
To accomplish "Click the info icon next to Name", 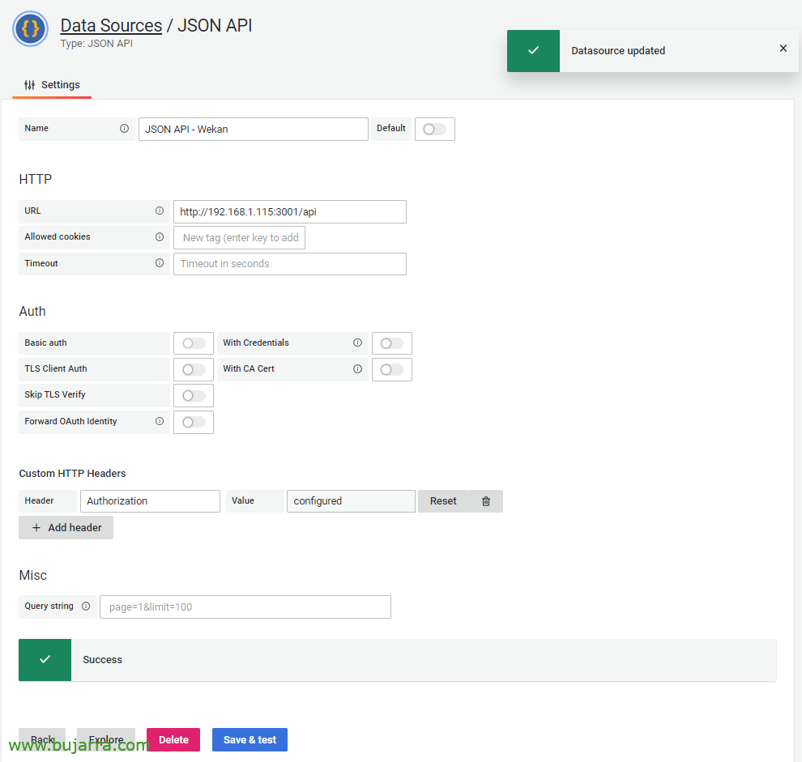I will coord(124,129).
